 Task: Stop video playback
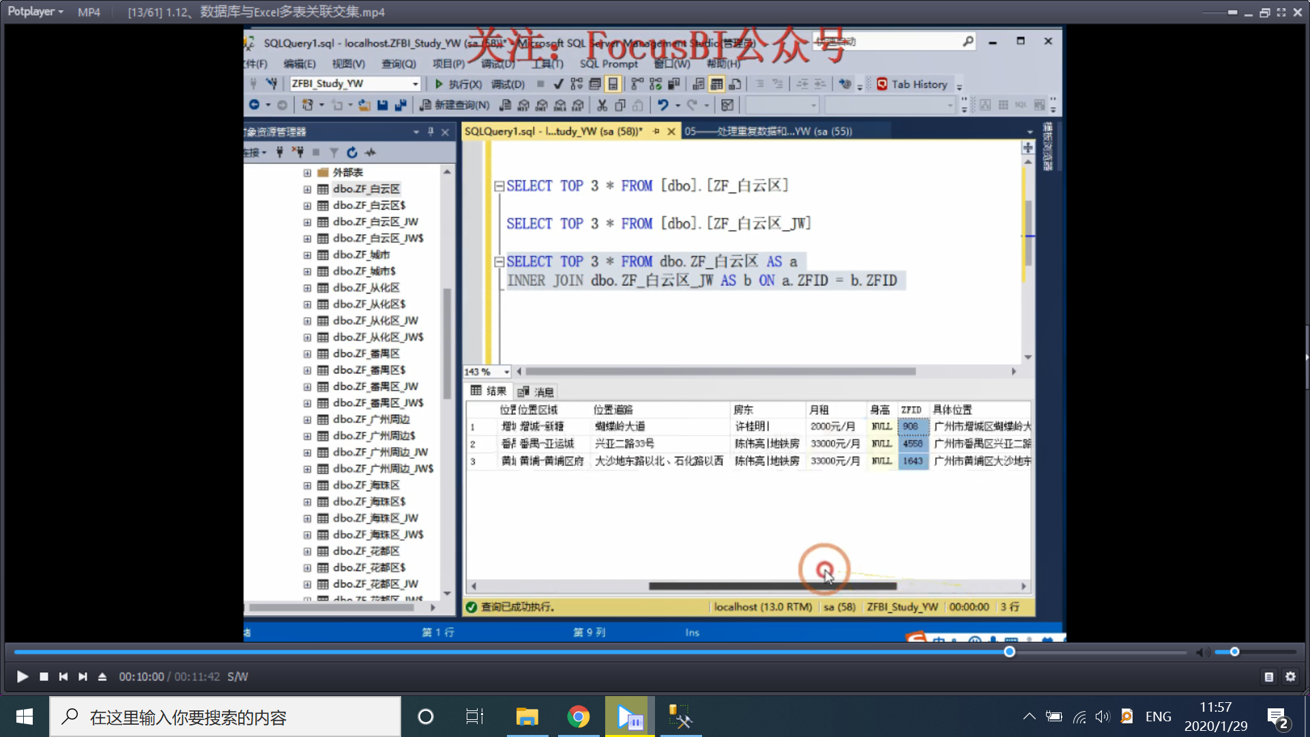pyautogui.click(x=44, y=676)
